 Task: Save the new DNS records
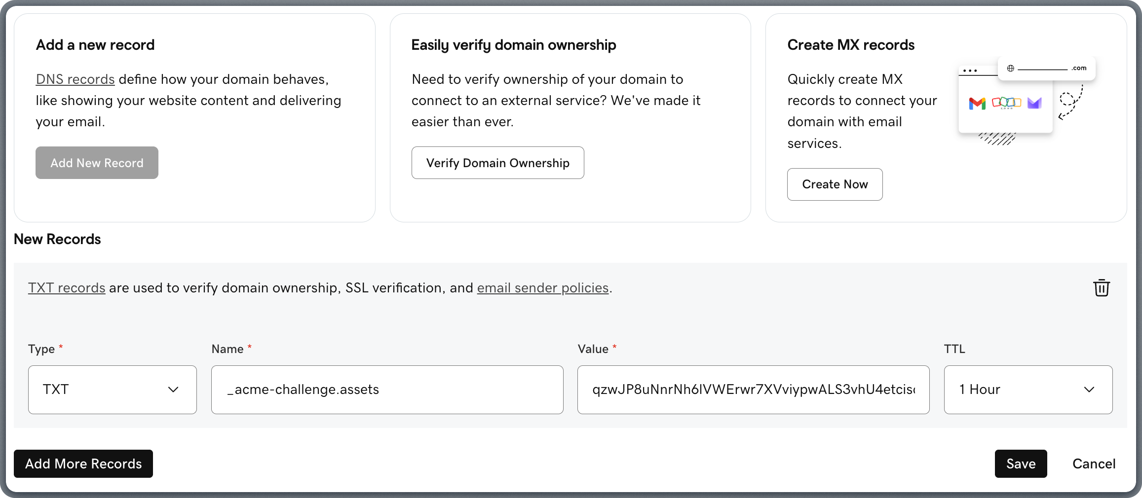(1021, 463)
